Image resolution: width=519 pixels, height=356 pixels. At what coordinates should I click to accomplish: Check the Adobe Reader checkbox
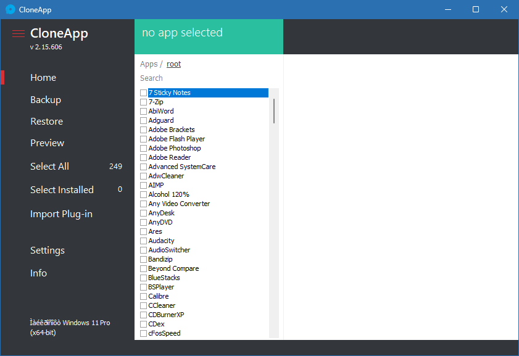tap(143, 157)
